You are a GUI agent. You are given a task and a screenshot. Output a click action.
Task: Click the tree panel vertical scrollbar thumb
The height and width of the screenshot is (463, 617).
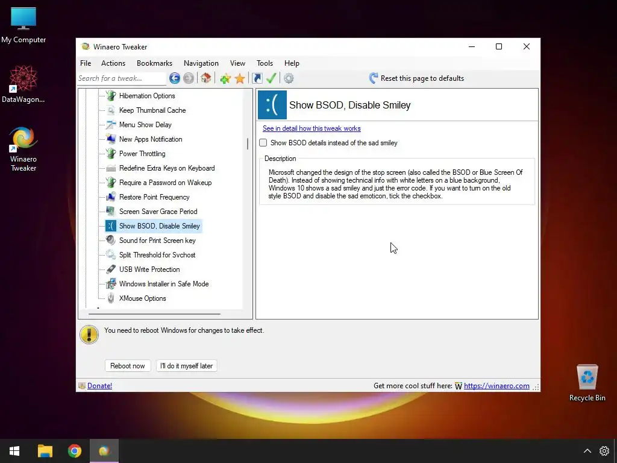point(248,143)
